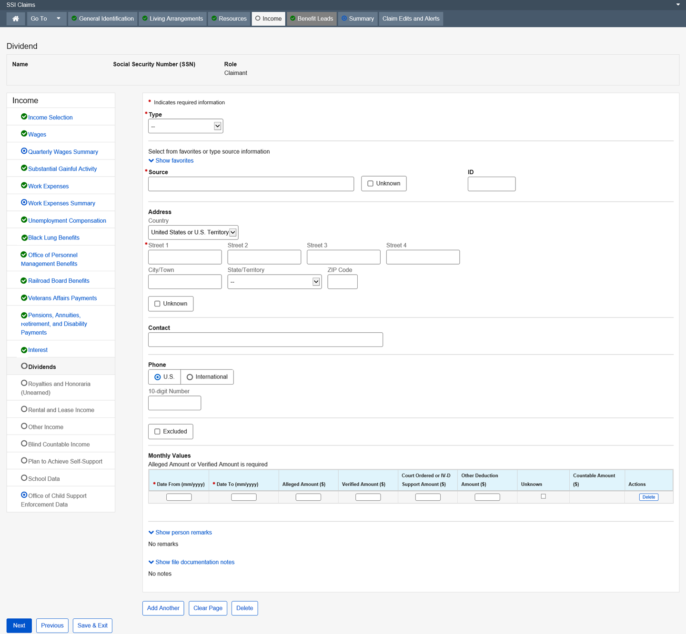
Task: Click green check icon next to Interest
Action: [x=24, y=350]
